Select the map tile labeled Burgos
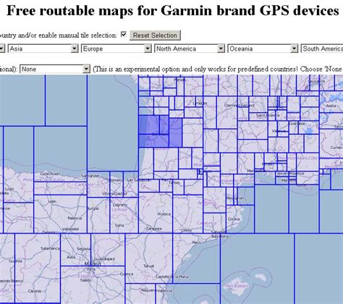Screen dimensions: 343x304 (98, 215)
